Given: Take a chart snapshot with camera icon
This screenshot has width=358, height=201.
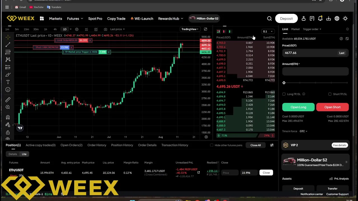Looking at the screenshot, I should tap(105, 29).
